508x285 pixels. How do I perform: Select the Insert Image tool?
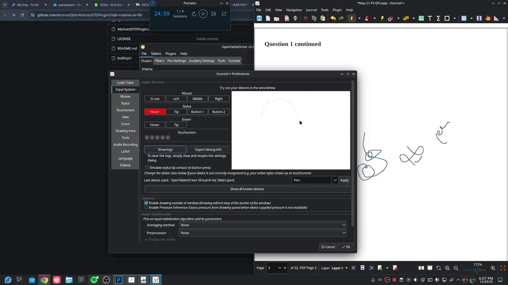(x=421, y=18)
